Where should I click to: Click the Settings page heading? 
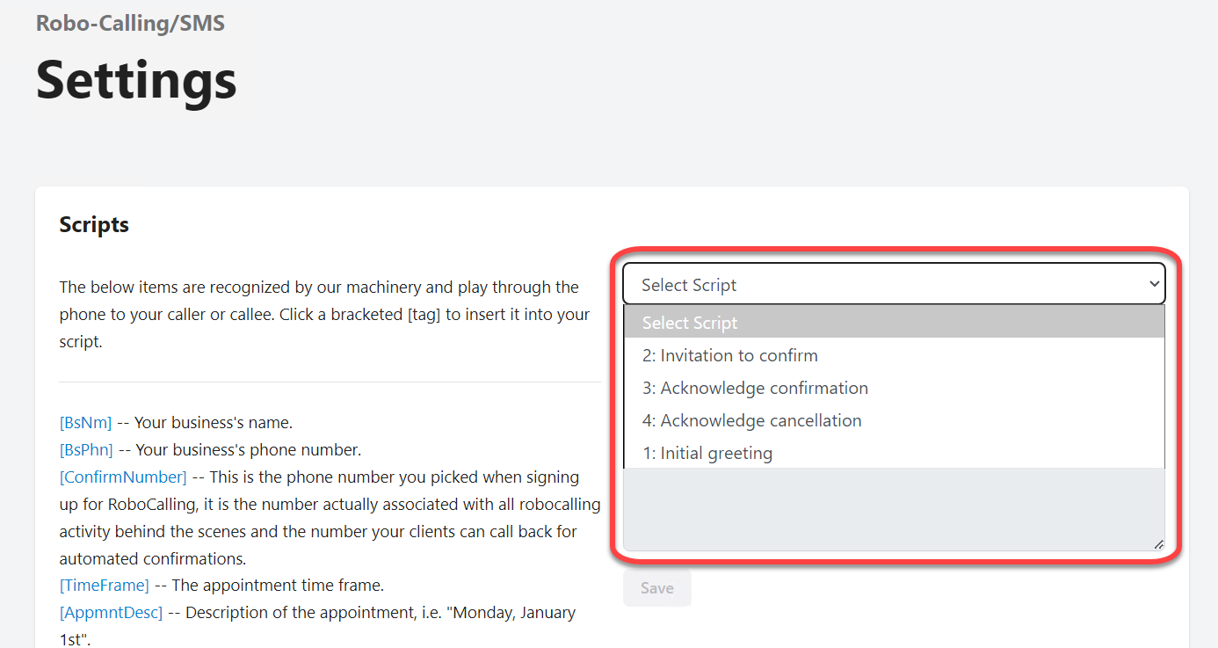coord(136,80)
